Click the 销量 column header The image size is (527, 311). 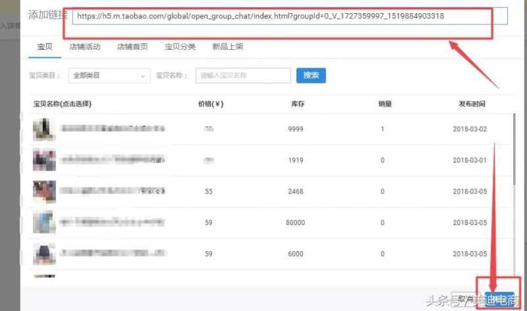[385, 104]
